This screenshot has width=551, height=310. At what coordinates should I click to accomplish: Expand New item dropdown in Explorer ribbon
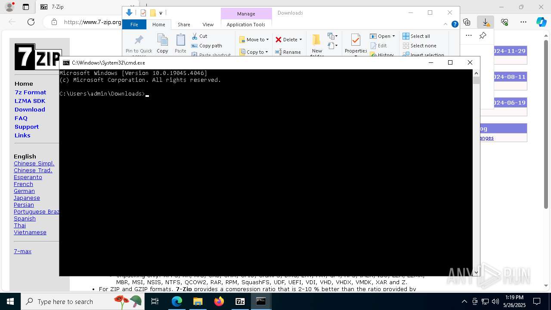pyautogui.click(x=332, y=36)
